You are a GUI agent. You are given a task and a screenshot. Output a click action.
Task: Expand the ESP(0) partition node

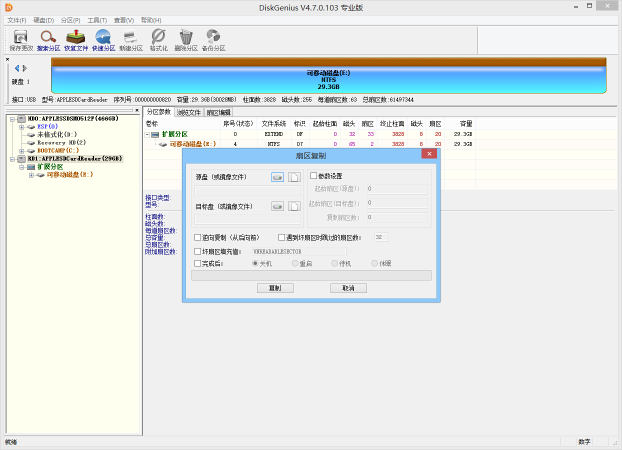pos(21,126)
